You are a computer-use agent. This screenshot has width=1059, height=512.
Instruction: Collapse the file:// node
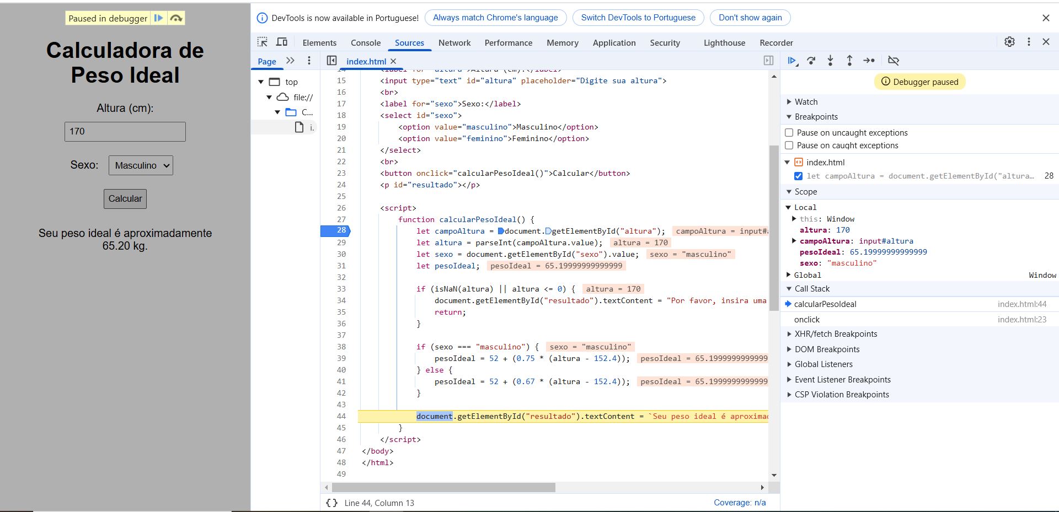point(269,98)
